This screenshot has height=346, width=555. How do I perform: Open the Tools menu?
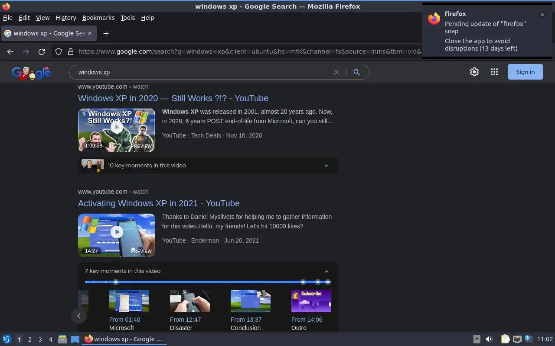[x=127, y=18]
